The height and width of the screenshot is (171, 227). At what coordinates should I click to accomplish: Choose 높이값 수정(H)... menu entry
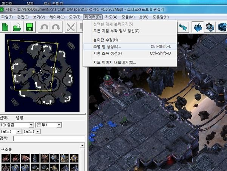tap(130, 40)
